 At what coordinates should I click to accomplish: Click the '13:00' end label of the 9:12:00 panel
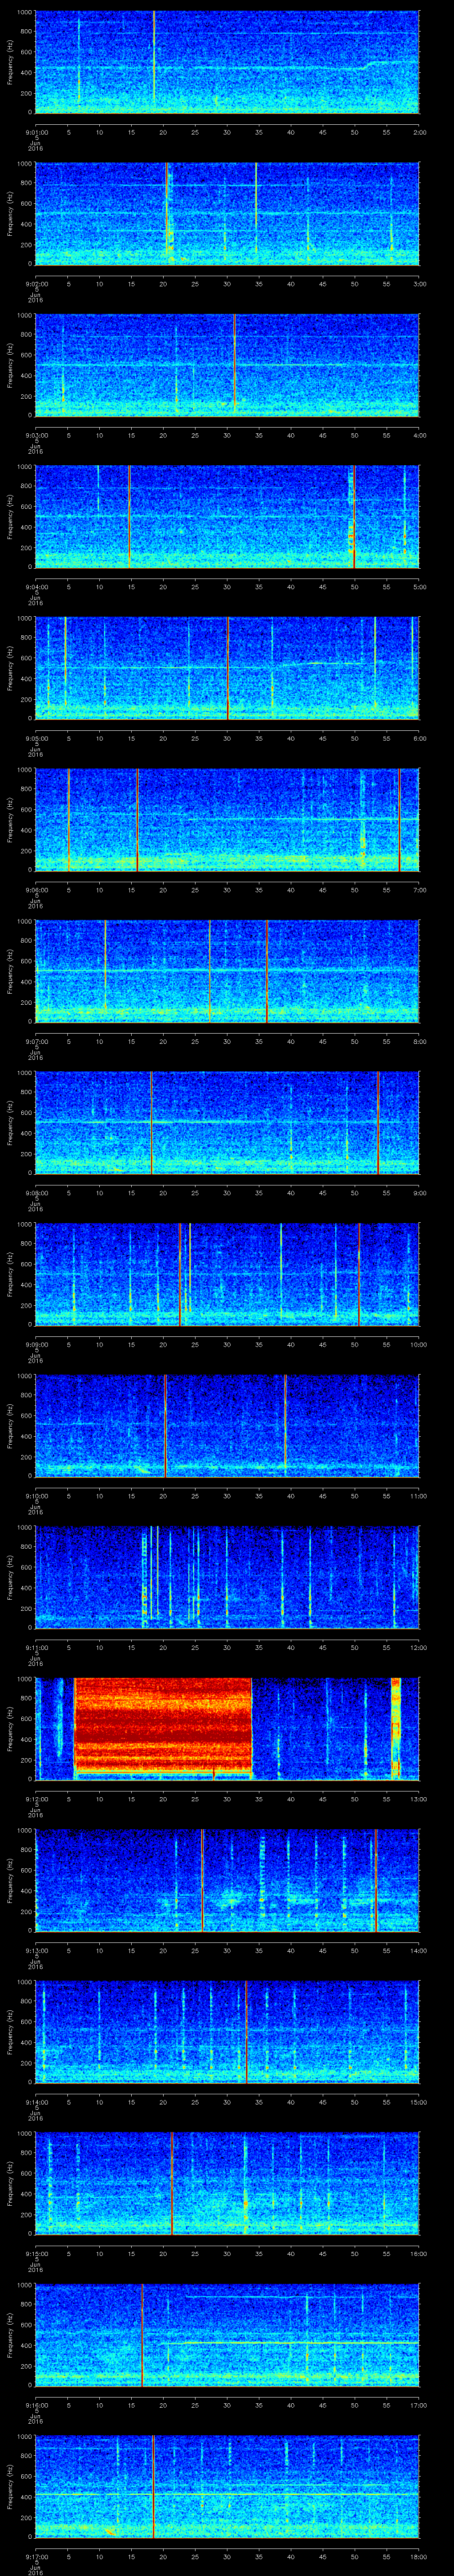[x=418, y=1798]
